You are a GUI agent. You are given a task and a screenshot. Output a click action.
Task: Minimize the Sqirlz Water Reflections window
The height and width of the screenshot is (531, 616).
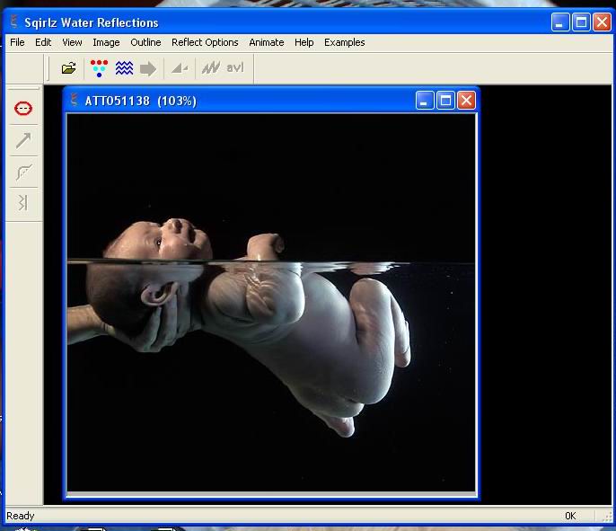click(x=559, y=22)
